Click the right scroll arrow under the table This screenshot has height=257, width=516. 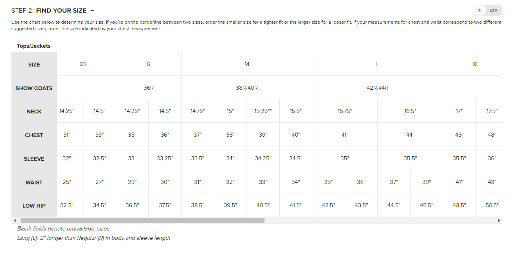[498, 220]
